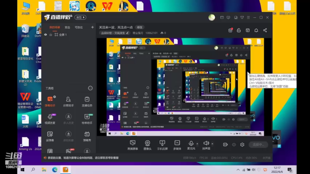The image size is (310, 174).
Task: Open the 读弹幕 tool
Action: (50, 136)
